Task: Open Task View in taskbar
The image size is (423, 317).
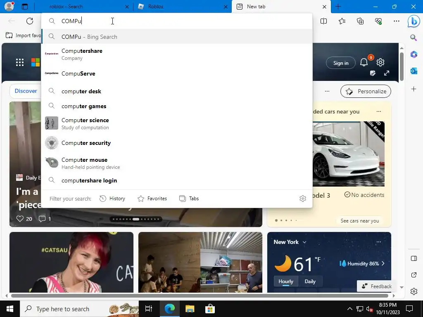Action: pos(149,309)
